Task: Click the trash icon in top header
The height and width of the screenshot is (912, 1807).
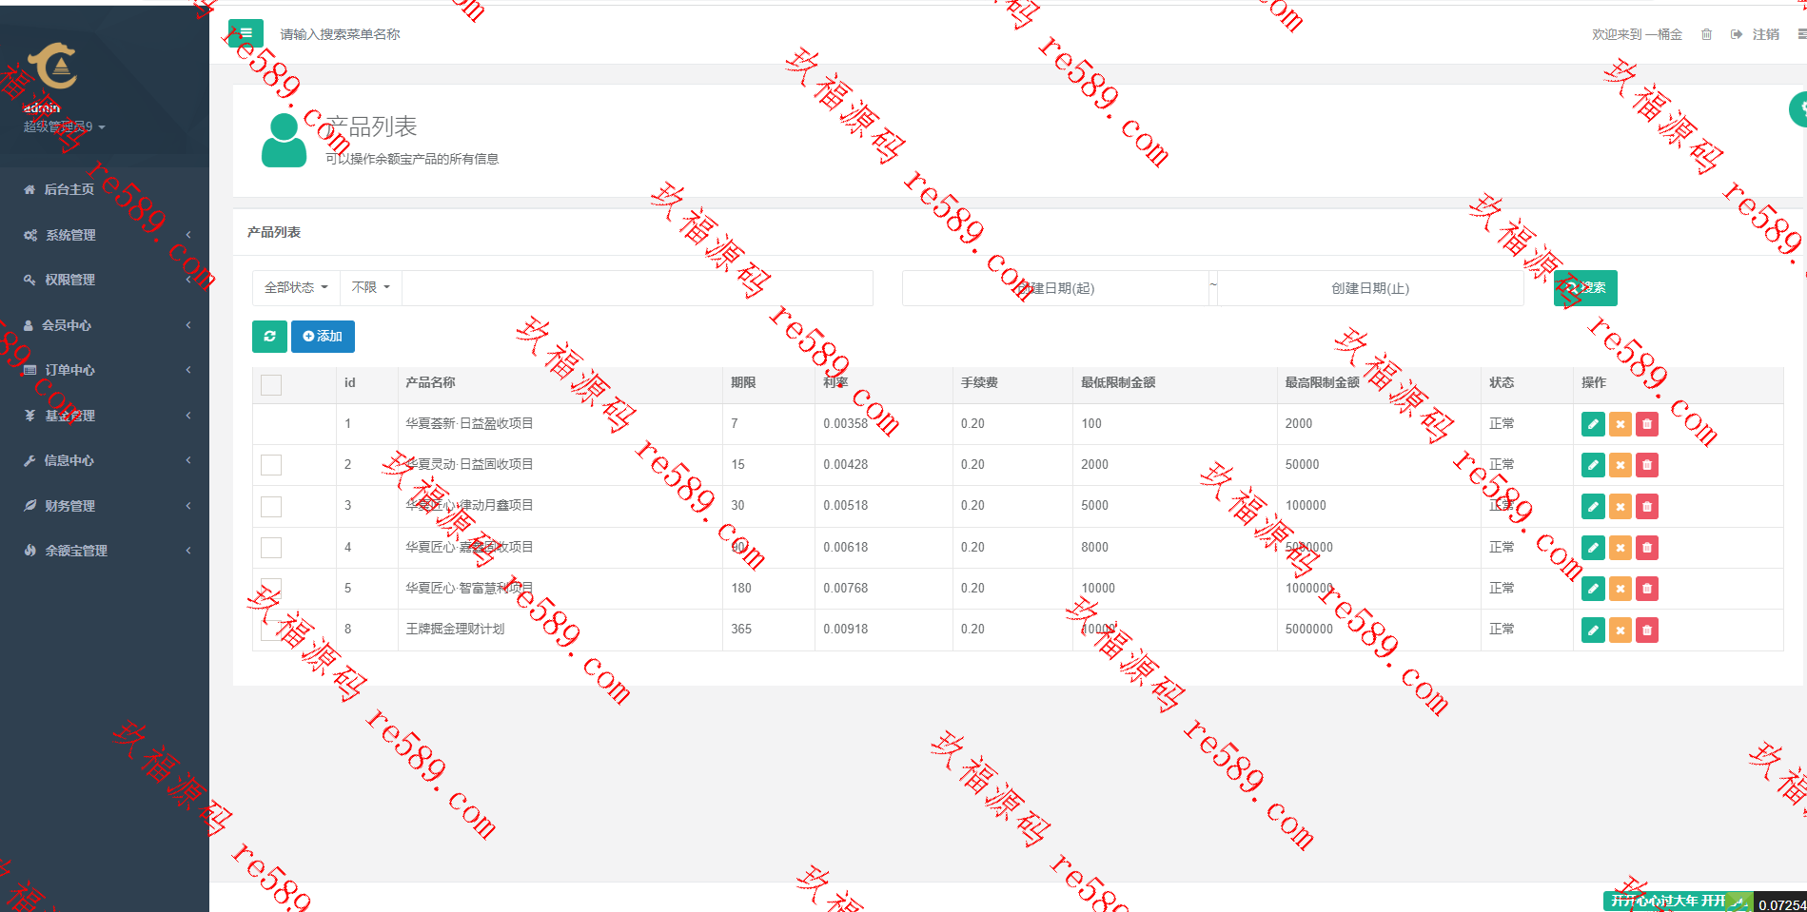Action: [1706, 34]
